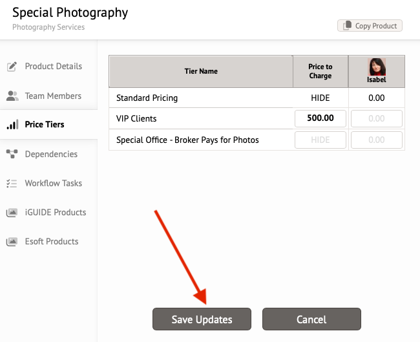Click the Product Details pencil icon
The image size is (420, 342).
pyautogui.click(x=12, y=67)
